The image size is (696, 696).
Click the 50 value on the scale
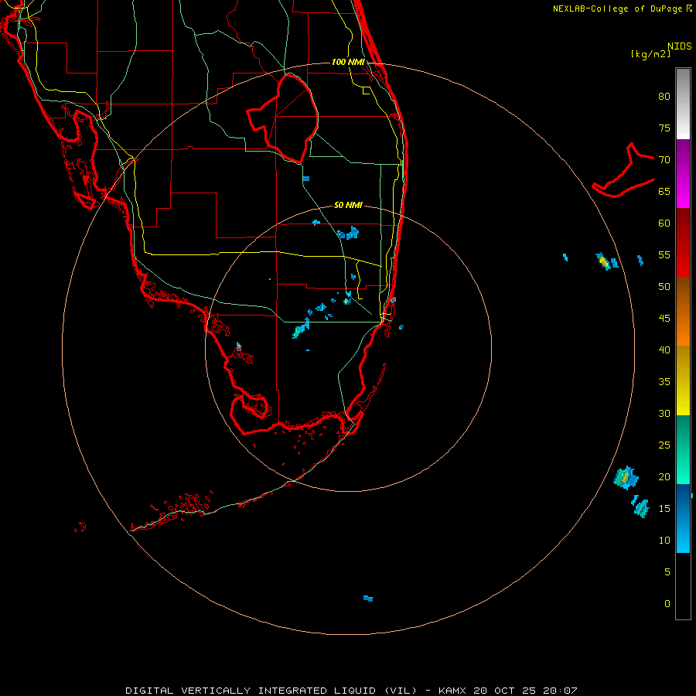[664, 287]
